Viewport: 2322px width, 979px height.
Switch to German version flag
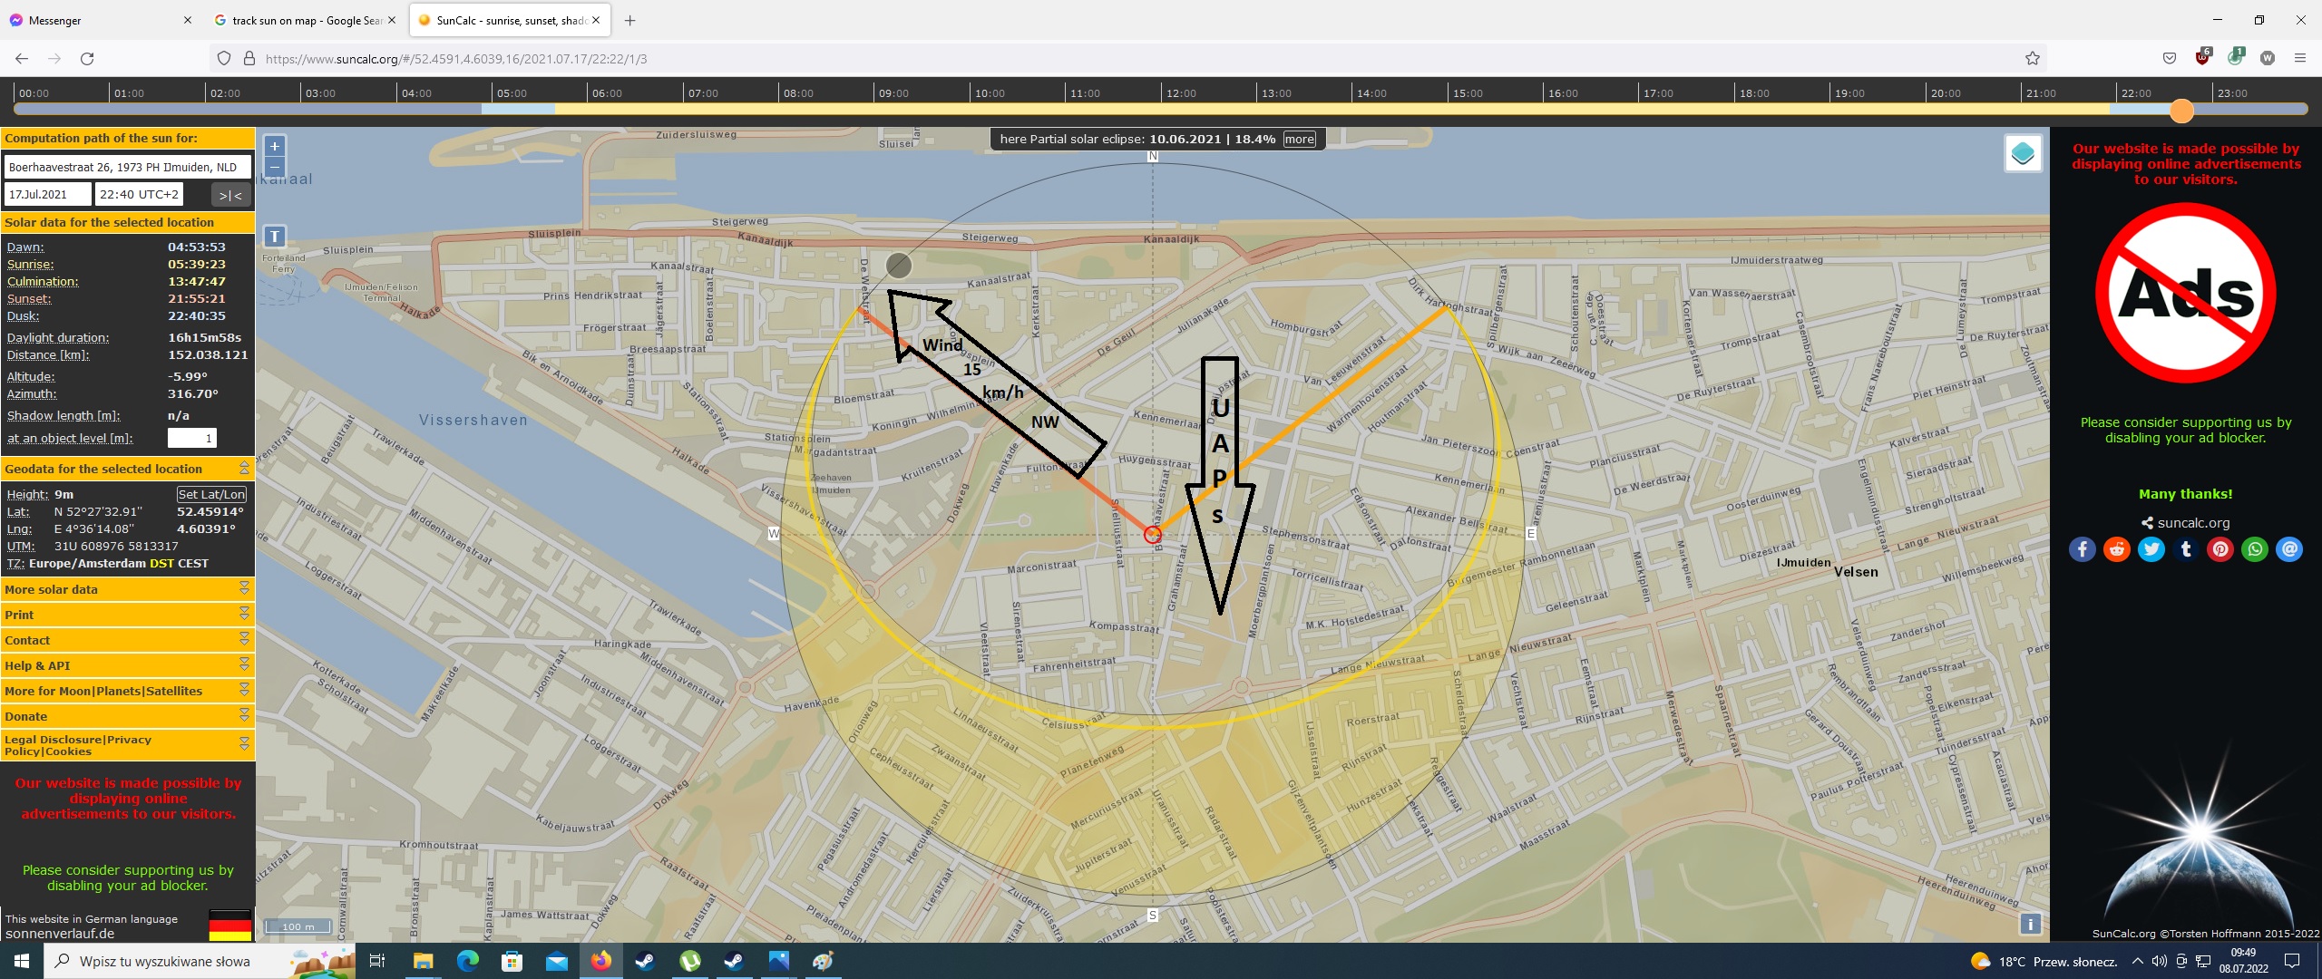[229, 926]
